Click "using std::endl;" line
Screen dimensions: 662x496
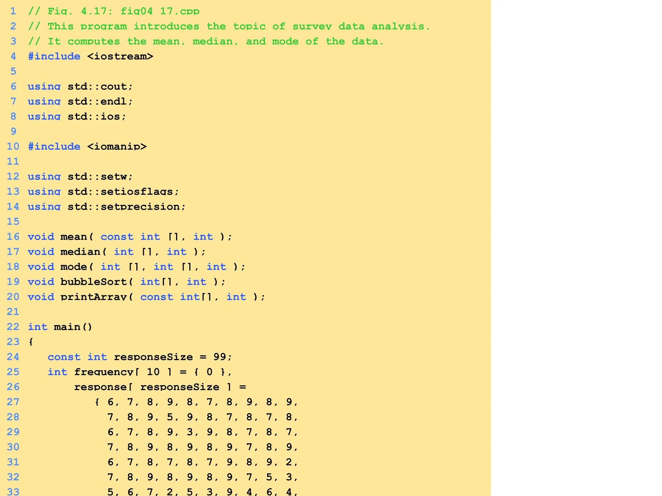[x=80, y=101]
